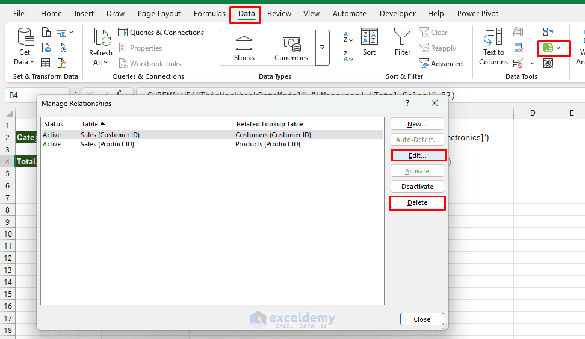
Task: Expand the From Picture dropdown arrow
Action: [x=71, y=33]
